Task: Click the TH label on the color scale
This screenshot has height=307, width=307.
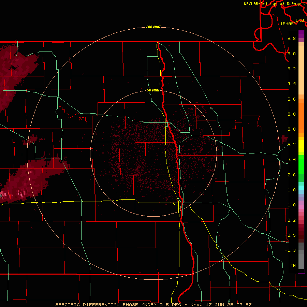Action: [x=293, y=266]
